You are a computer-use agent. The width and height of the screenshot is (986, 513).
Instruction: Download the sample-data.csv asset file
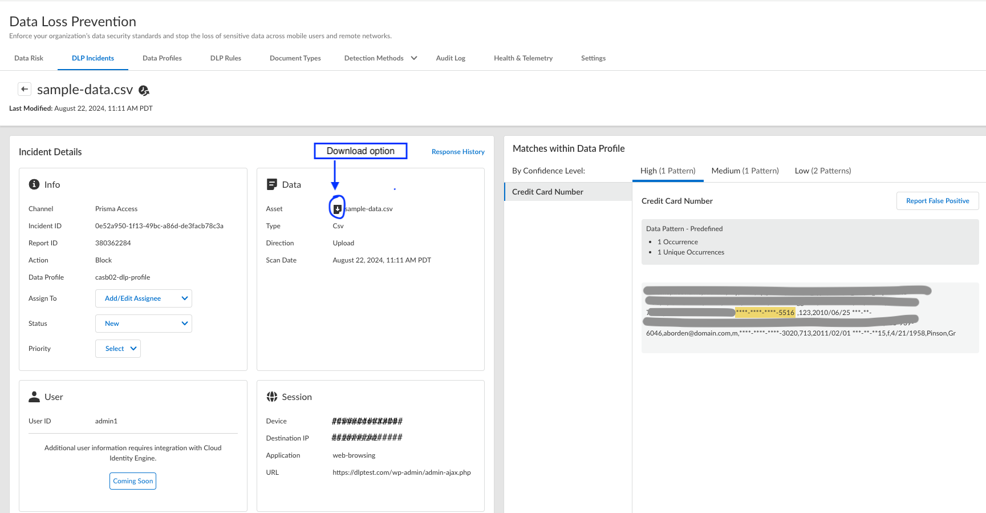tap(337, 209)
